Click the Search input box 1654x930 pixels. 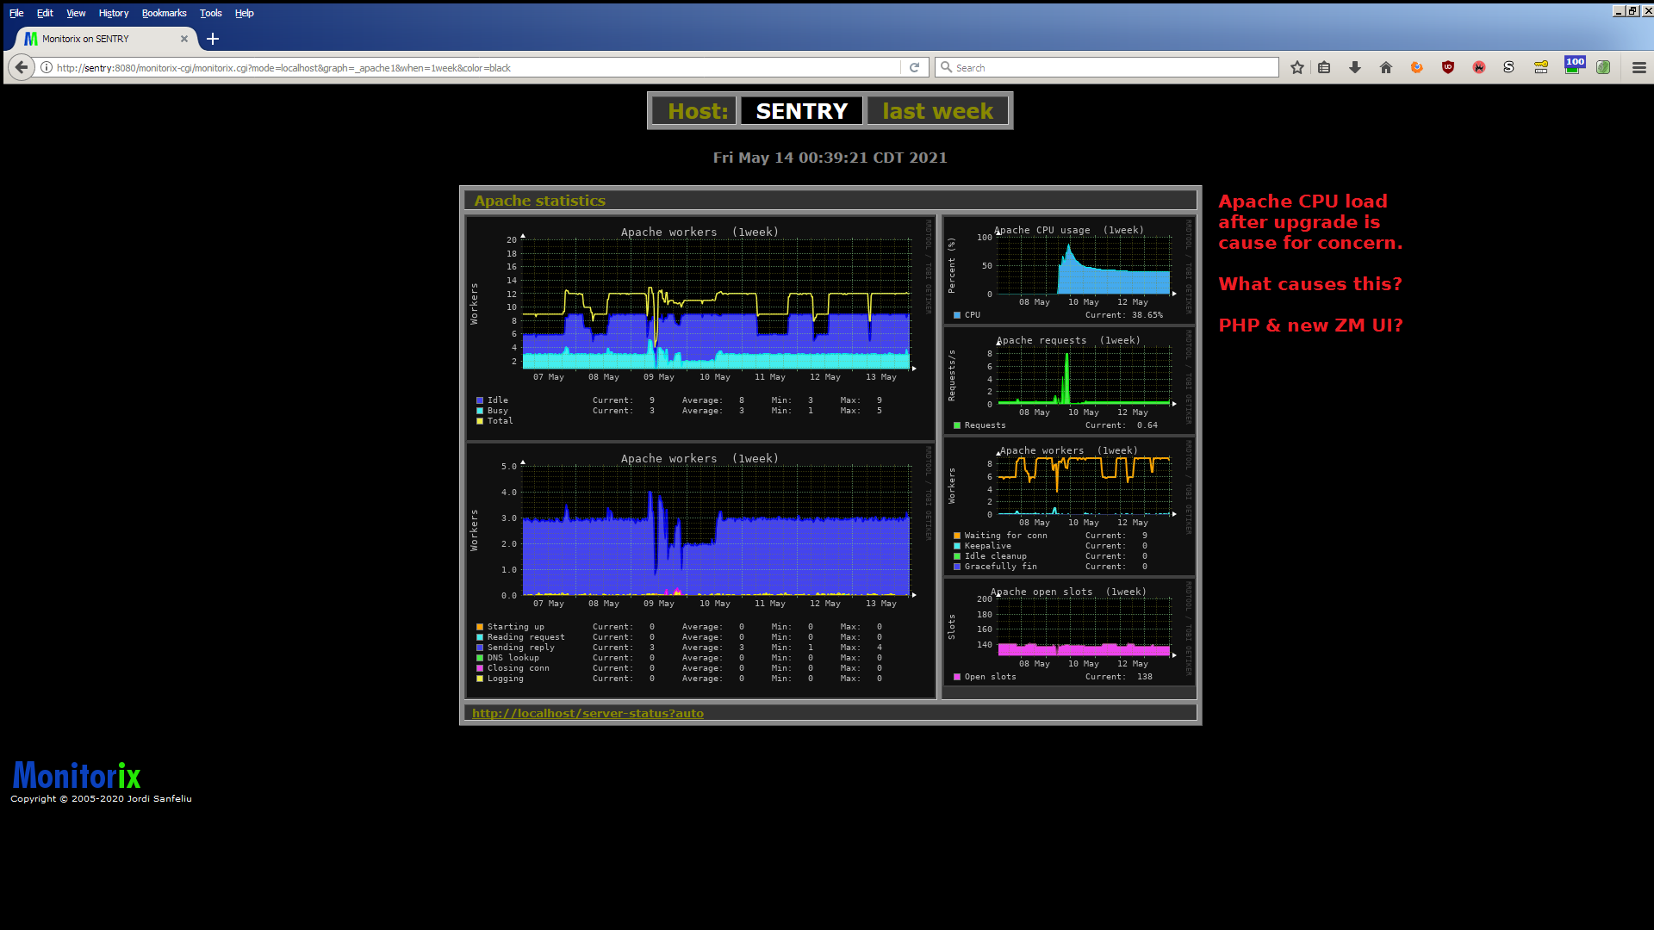(1106, 67)
